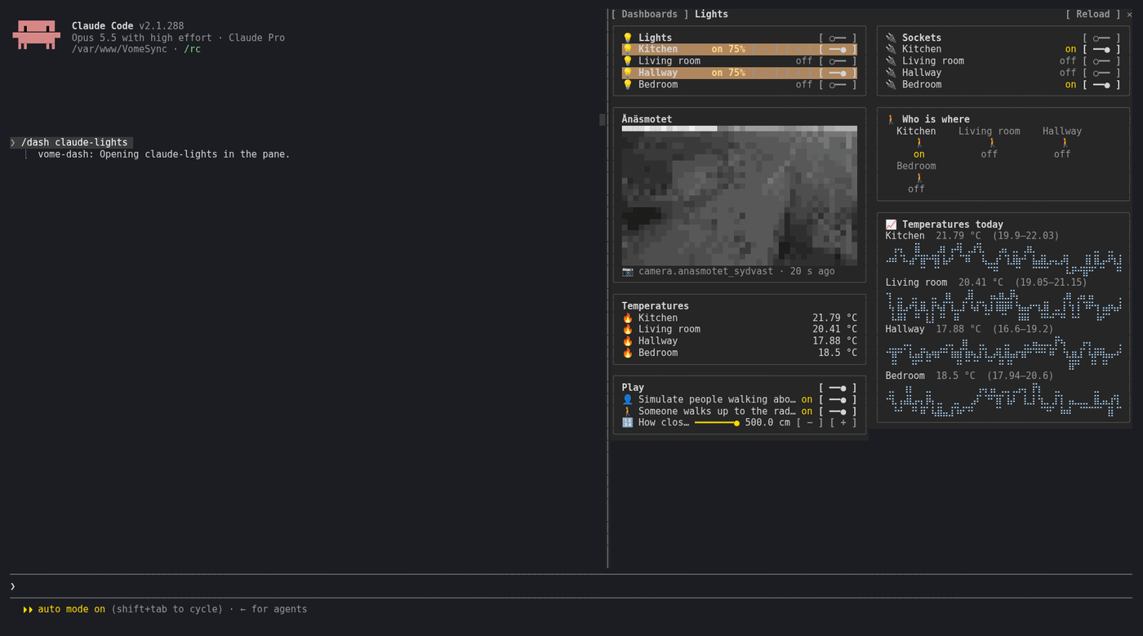
Task: Click the bulb icon on Bedroom light row
Action: (x=627, y=85)
